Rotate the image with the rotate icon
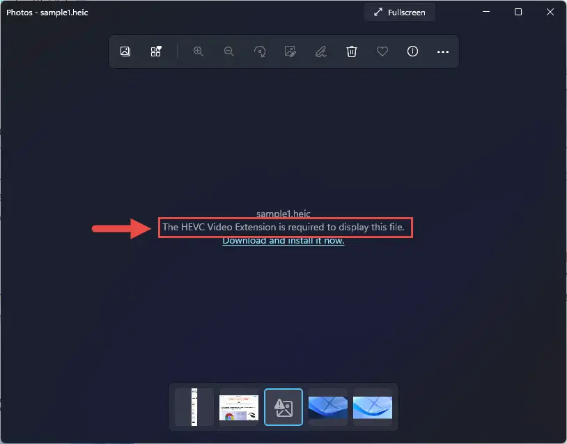This screenshot has width=567, height=444. coord(260,51)
